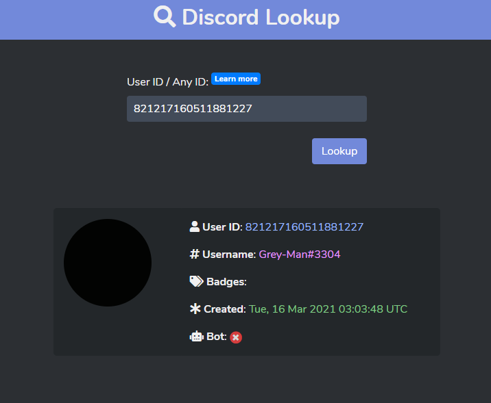Click the user silhouette icon beside User ID
The height and width of the screenshot is (403, 491).
click(195, 226)
